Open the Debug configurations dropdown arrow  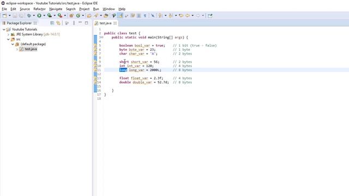click(x=34, y=16)
